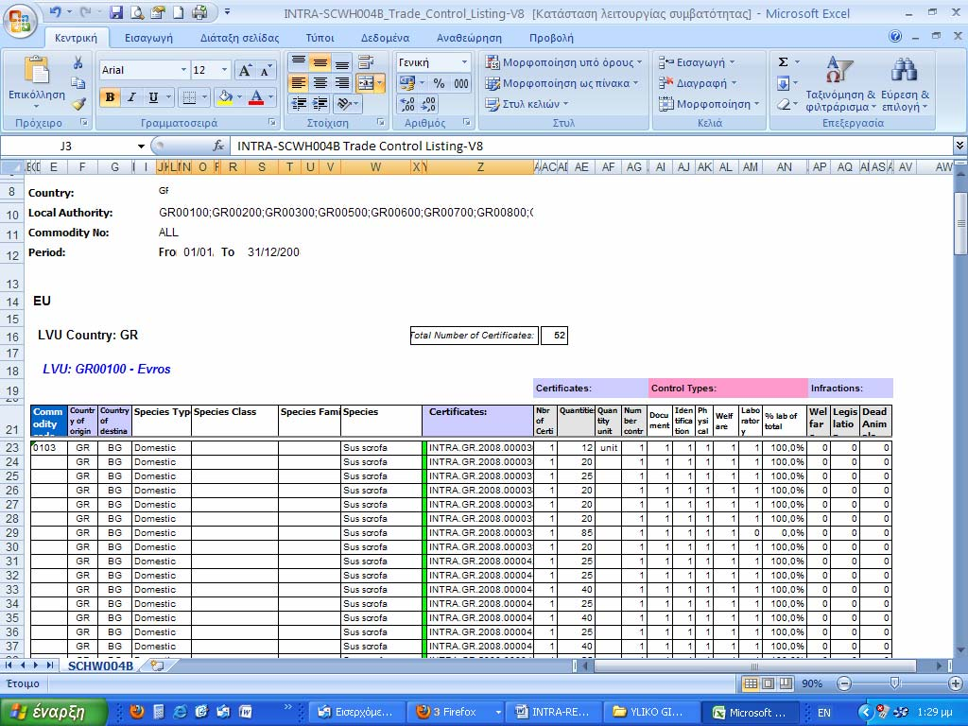Open the font size 12 dropdown

click(x=225, y=70)
